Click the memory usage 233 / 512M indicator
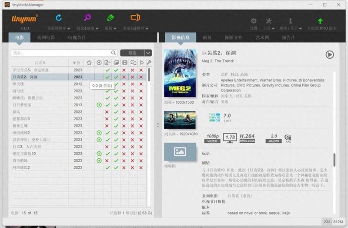This screenshot has height=228, width=348. [x=333, y=221]
